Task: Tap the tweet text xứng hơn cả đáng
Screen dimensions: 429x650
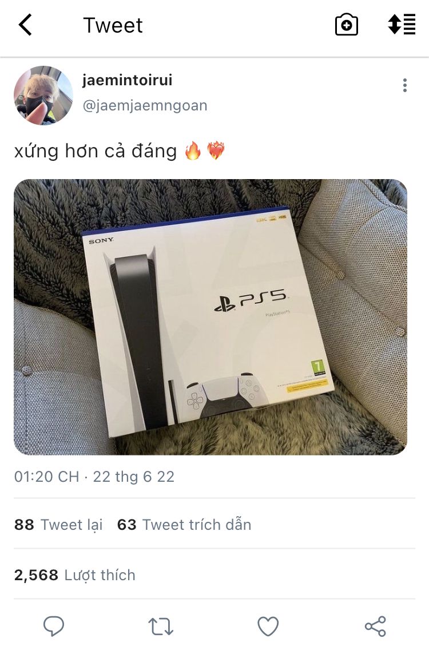Action: 96,151
